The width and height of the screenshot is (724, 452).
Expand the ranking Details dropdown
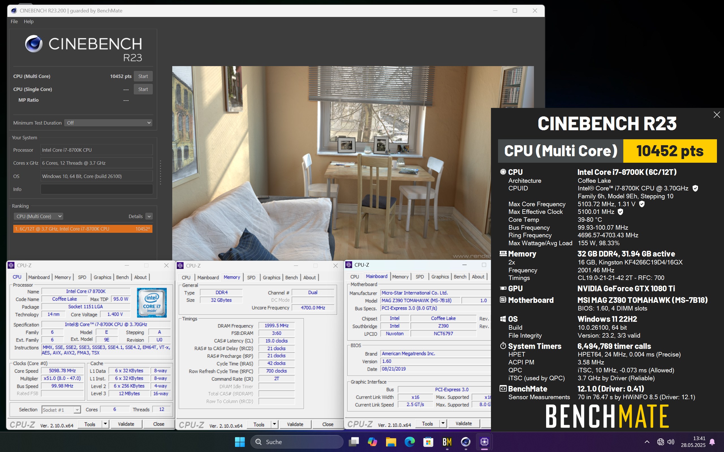pos(149,216)
